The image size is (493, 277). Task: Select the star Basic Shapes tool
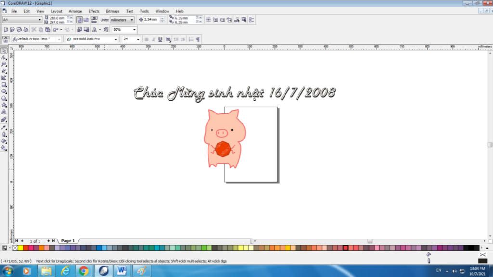coord(4,105)
